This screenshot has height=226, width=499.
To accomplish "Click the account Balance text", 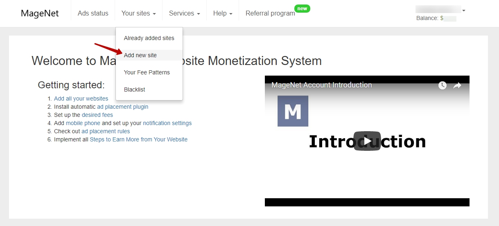I will pyautogui.click(x=436, y=18).
